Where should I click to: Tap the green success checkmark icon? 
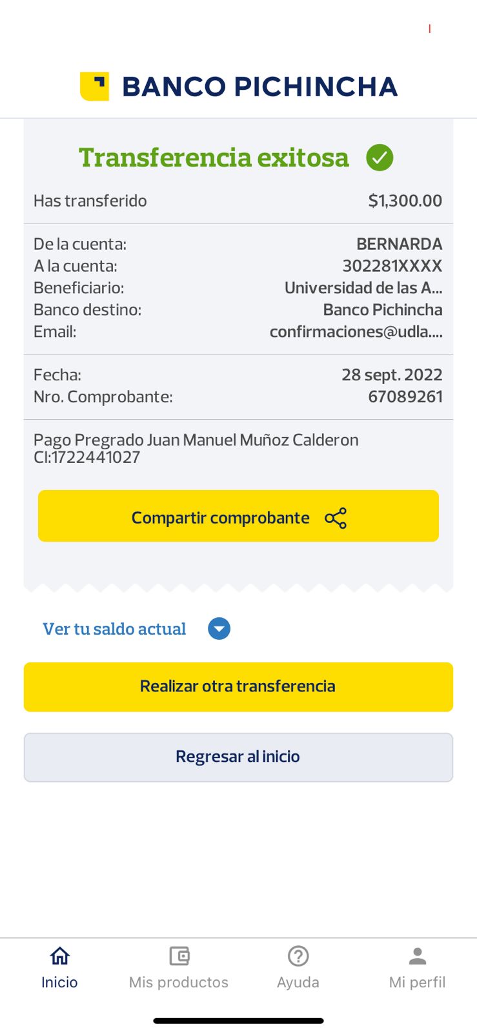click(x=380, y=158)
